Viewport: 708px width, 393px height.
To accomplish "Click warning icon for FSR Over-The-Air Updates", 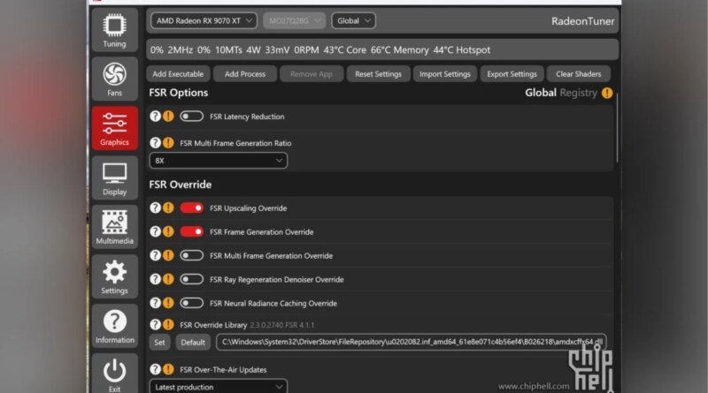I will tap(168, 369).
